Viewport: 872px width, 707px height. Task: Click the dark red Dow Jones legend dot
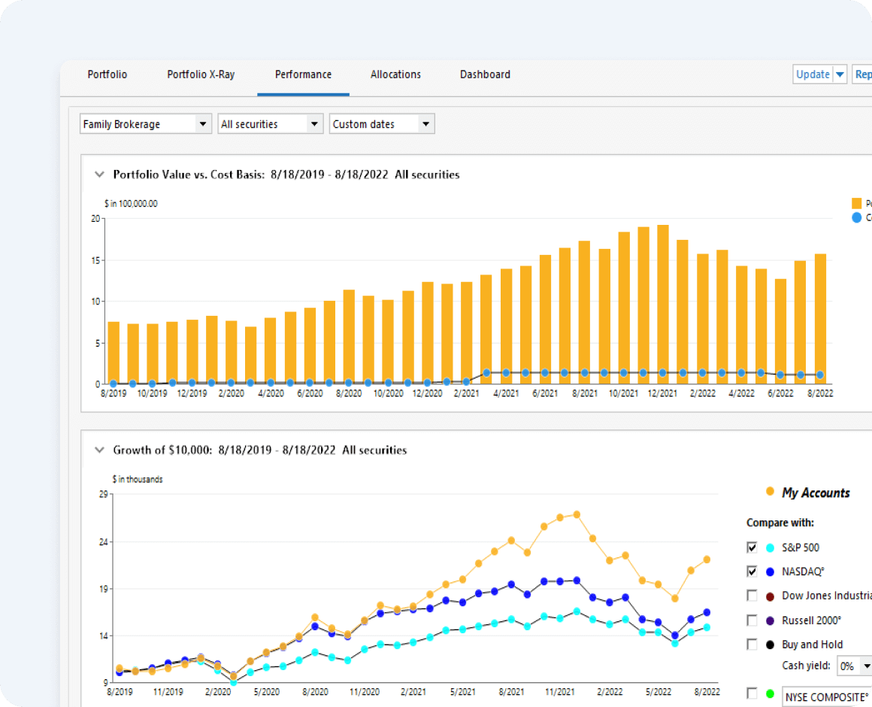pyautogui.click(x=769, y=596)
